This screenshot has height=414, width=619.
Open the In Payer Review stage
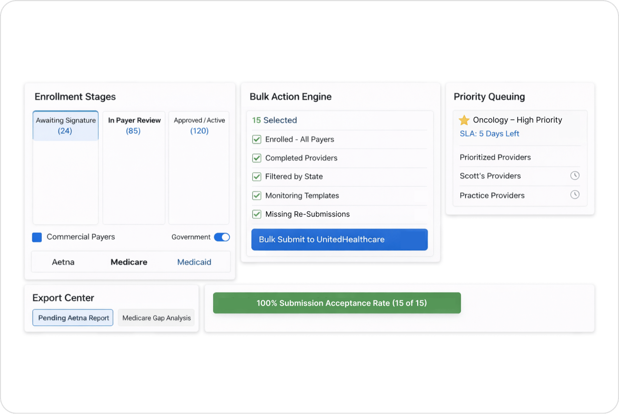[134, 125]
